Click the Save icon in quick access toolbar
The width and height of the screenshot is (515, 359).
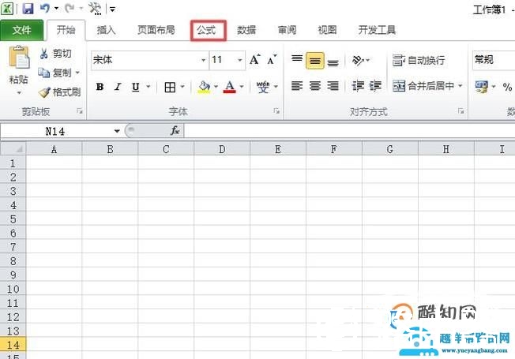point(28,8)
